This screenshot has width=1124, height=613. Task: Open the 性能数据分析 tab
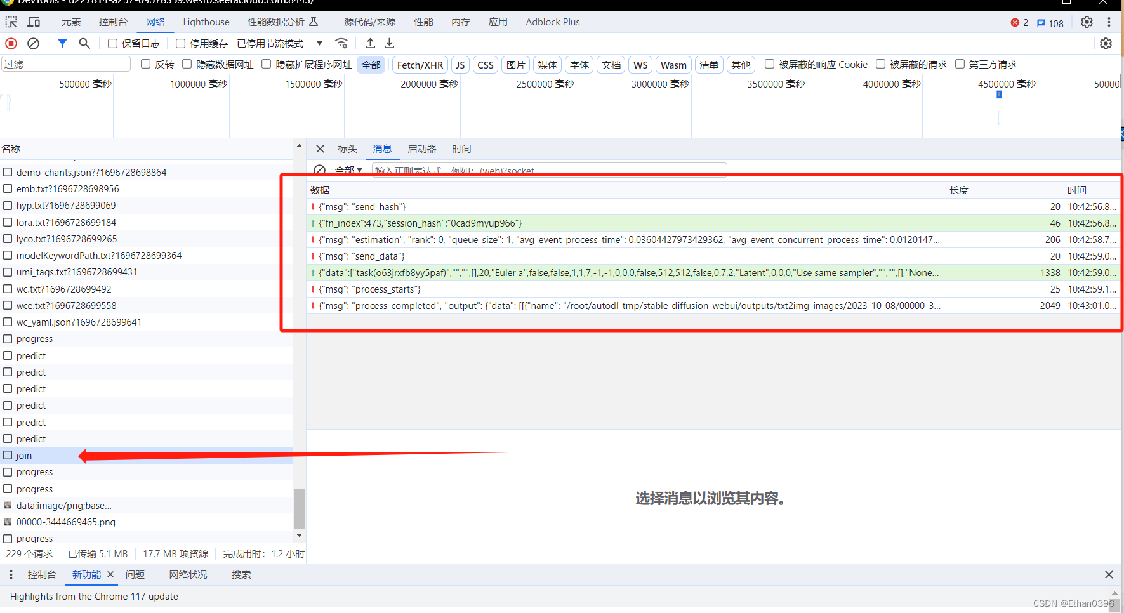(282, 22)
